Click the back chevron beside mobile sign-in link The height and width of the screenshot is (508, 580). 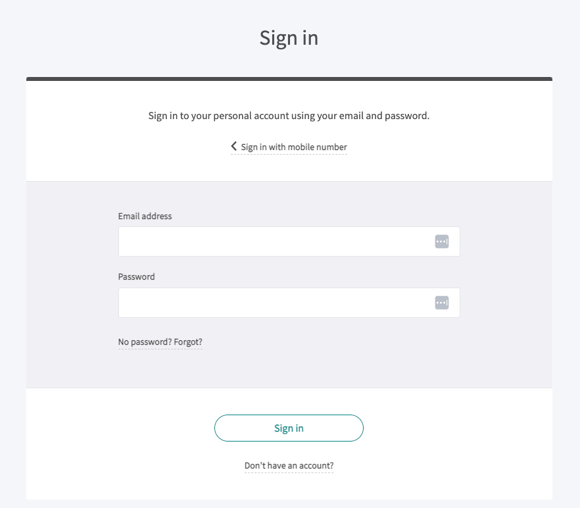[233, 146]
